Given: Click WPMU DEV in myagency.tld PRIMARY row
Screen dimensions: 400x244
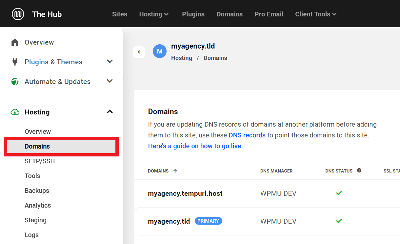Looking at the screenshot, I should coord(278,221).
